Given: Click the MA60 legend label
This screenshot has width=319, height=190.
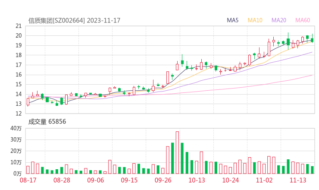Looking at the screenshot, I should pos(303,20).
